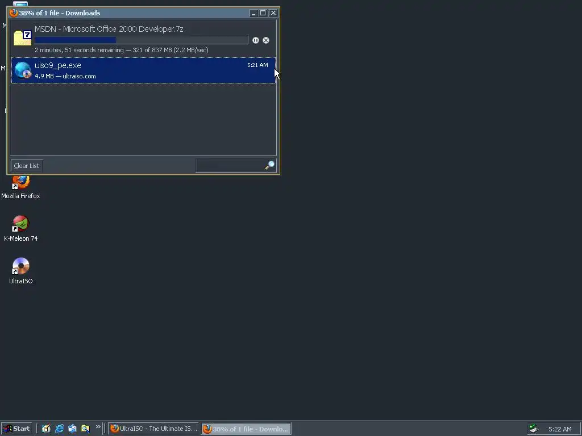Click the download progress bar of MSDN file
The width and height of the screenshot is (582, 436).
pos(142,40)
